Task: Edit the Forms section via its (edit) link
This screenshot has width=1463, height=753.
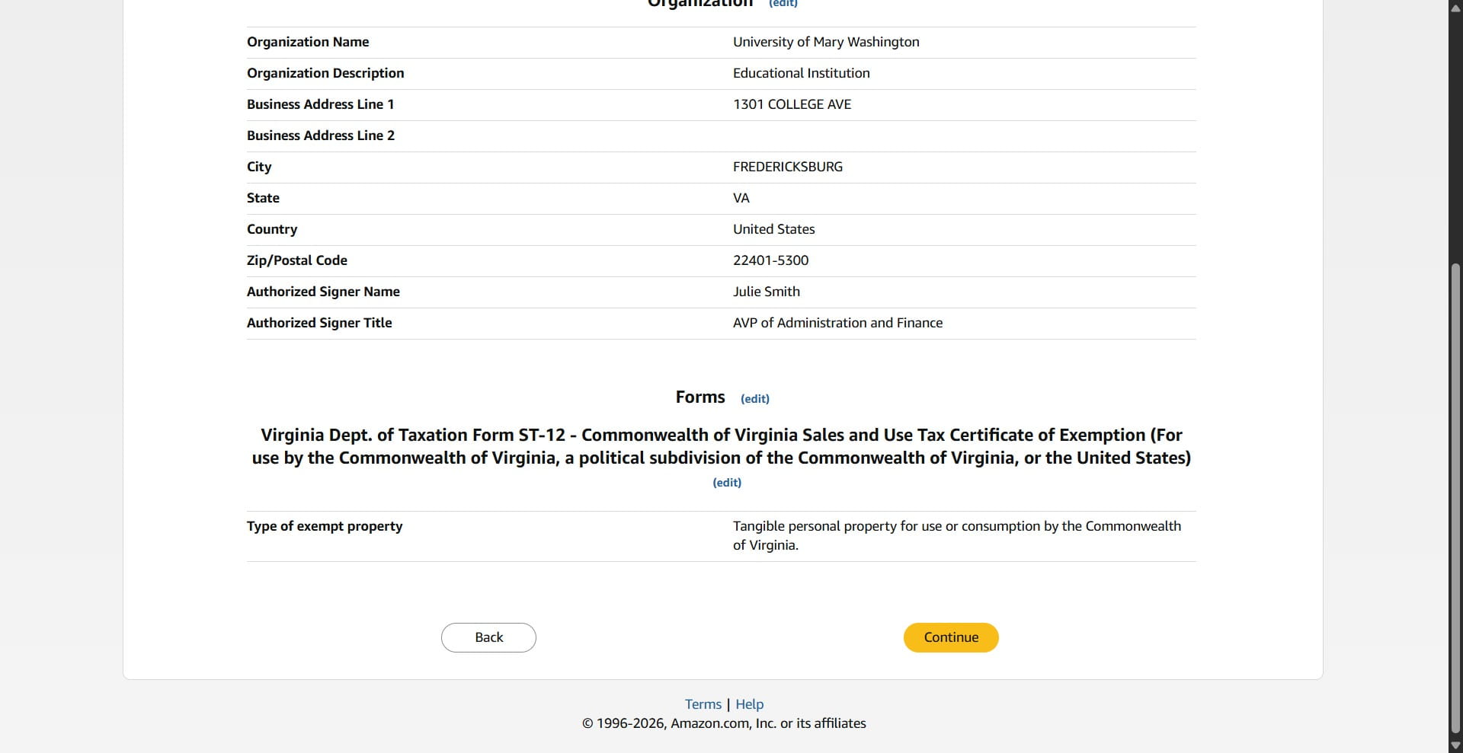Action: pos(754,398)
